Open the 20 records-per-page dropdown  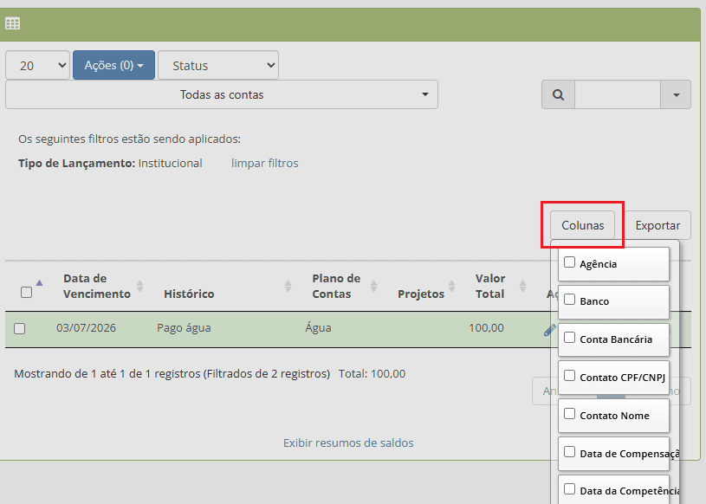point(38,65)
